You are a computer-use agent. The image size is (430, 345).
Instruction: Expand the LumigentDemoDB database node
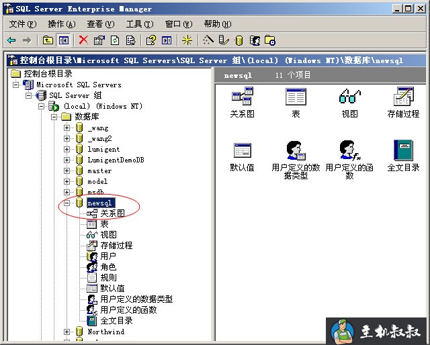67,160
